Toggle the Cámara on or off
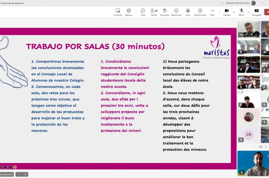Screen dimensions: 269x178 pyautogui.click(x=227, y=12)
